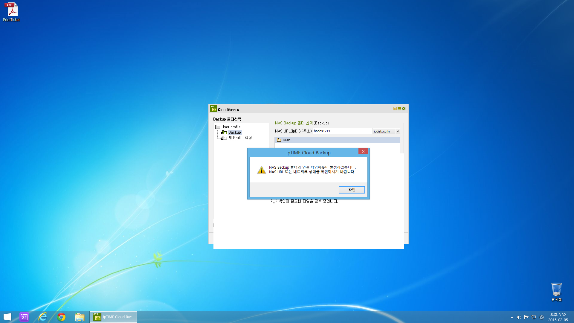Select the User profile root folder
Screen dimensions: 574x323
[231, 127]
